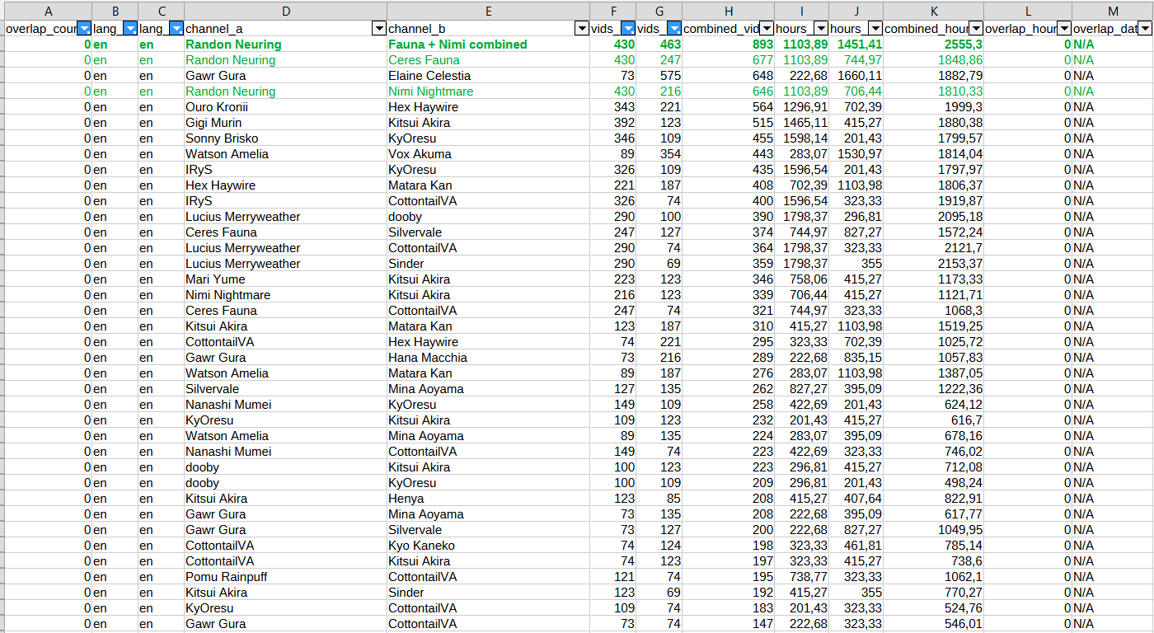Open the combined_vid filter dropdown

coord(767,29)
